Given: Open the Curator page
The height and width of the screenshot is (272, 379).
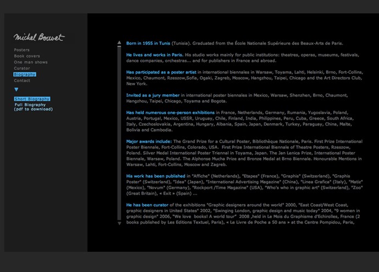Looking at the screenshot, I should point(22,69).
